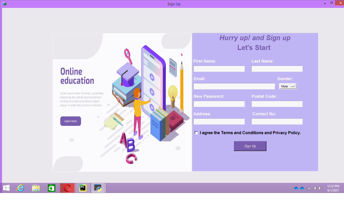The image size is (344, 201).
Task: Open File Explorer from the taskbar
Action: click(x=36, y=188)
